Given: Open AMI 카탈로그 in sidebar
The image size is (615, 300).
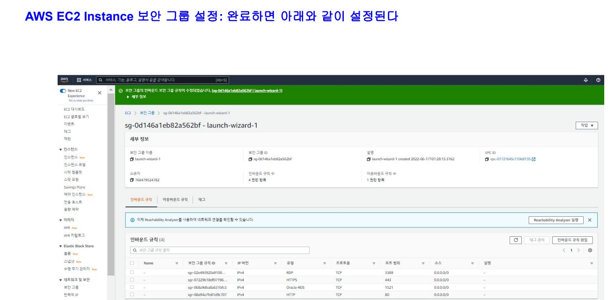Looking at the screenshot, I should point(74,235).
